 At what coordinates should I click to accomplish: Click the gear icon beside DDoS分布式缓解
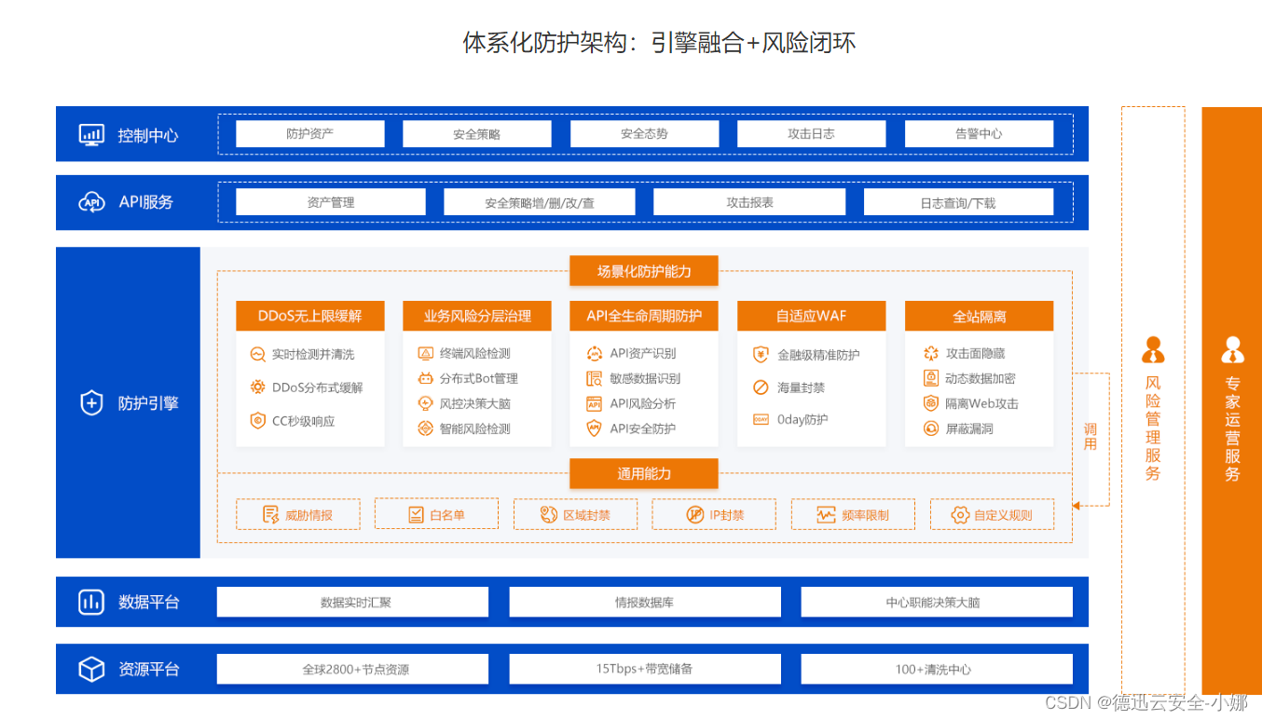pyautogui.click(x=257, y=387)
